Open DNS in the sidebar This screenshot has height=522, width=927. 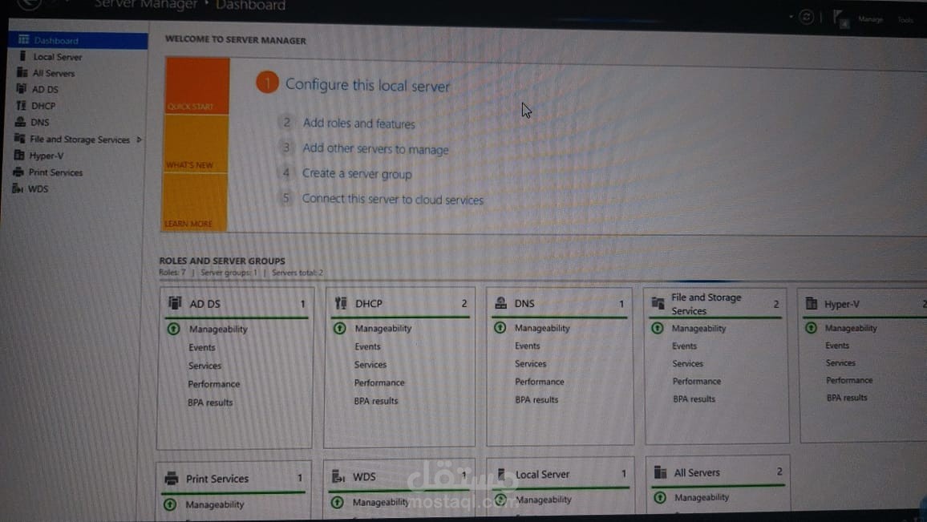click(x=39, y=123)
